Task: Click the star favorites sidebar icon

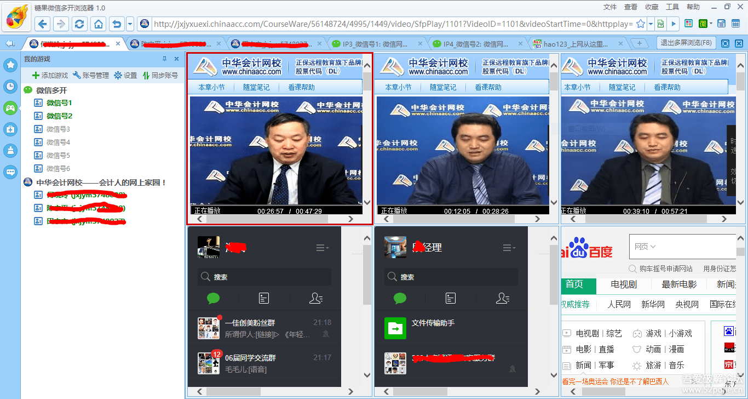Action: point(10,66)
